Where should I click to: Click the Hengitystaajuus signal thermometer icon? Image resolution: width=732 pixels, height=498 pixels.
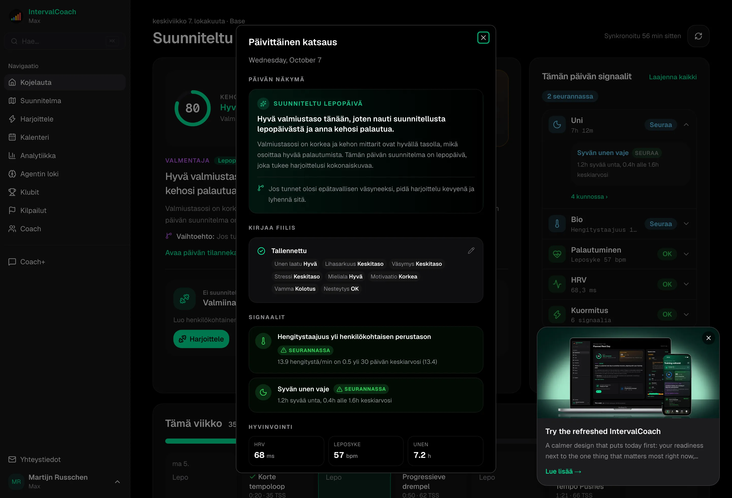[x=263, y=341]
